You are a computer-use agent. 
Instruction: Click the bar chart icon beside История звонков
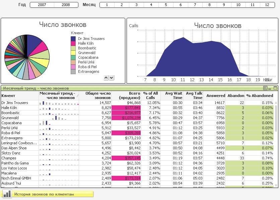point(7,194)
